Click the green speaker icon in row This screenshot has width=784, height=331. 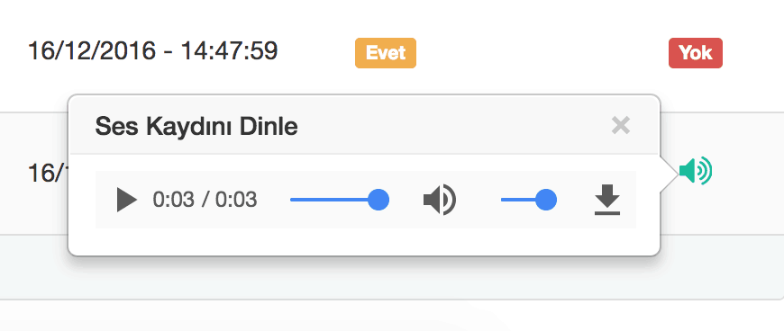pos(696,171)
